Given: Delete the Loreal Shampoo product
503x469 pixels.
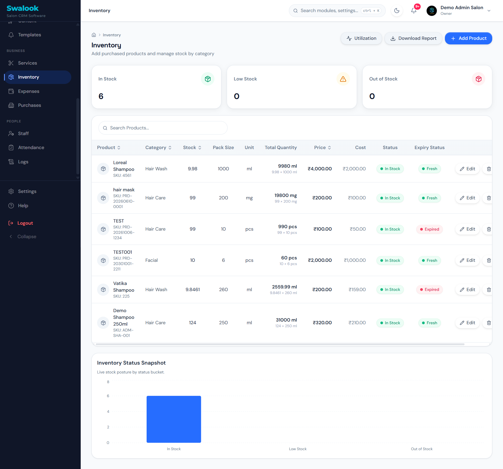Looking at the screenshot, I should 489,169.
